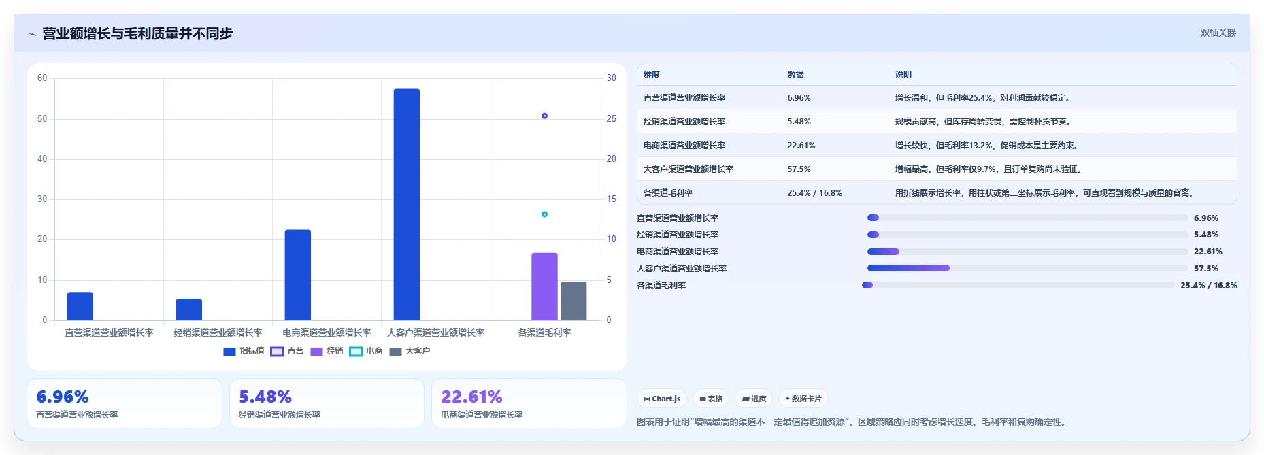Click the blue bar for 电商渠道营业额增长率
Screen dimensions: 1264x455
point(298,275)
